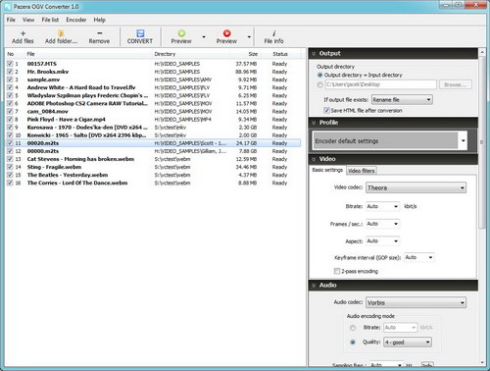
Task: Switch to the Basic settings tab
Action: coord(327,170)
